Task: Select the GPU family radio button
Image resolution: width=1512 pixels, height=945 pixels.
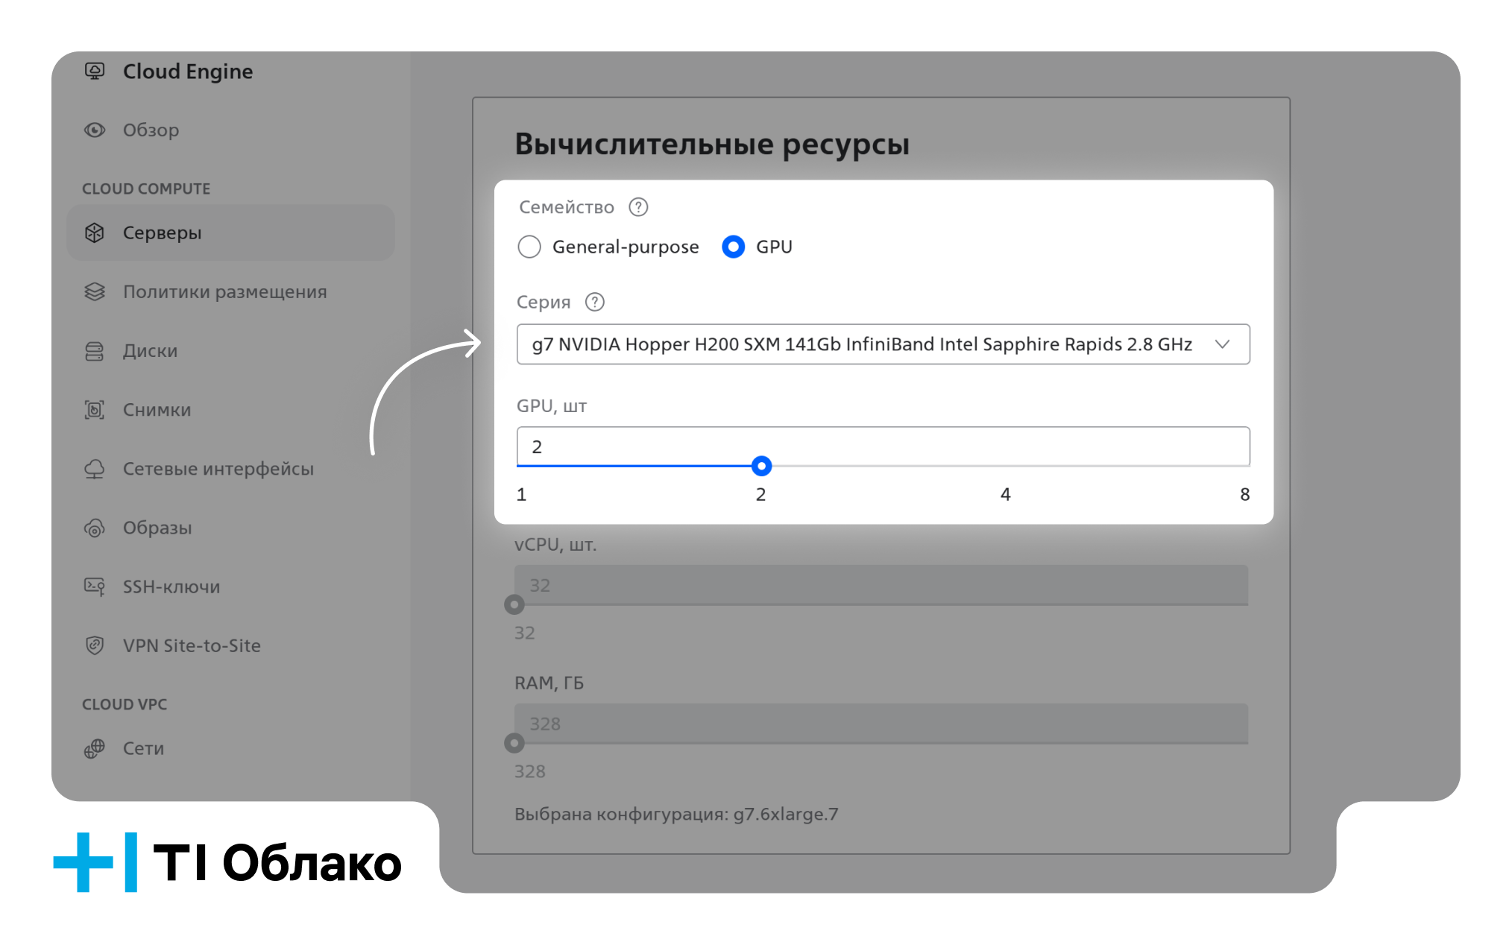Action: [x=733, y=247]
